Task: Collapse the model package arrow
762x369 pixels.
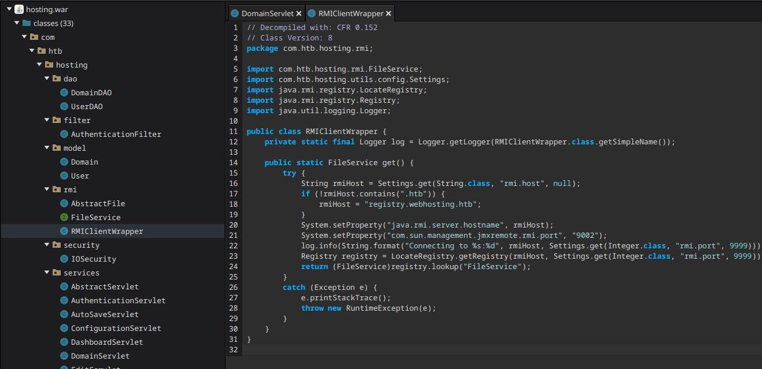Action: (x=47, y=148)
